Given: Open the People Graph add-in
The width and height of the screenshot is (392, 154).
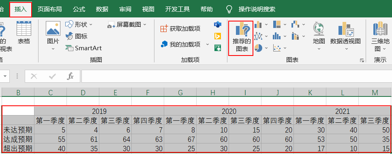Looking at the screenshot, I should click(x=218, y=48).
